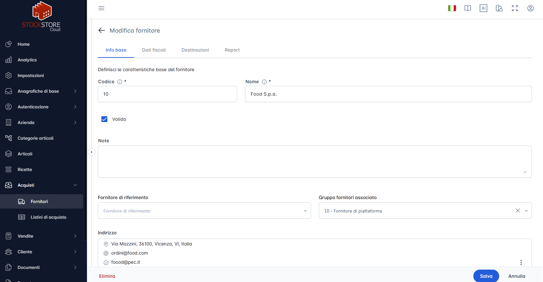
Task: Open the user profile icon
Action: (x=531, y=8)
